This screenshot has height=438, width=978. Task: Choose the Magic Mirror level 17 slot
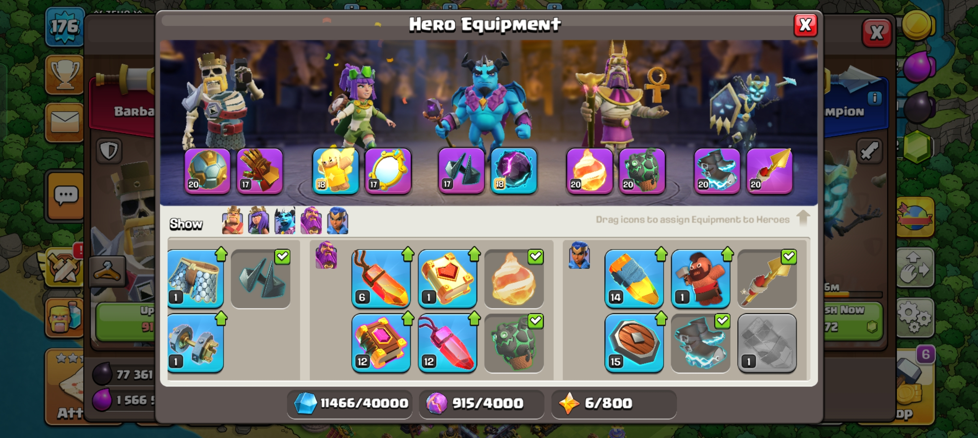(x=388, y=171)
